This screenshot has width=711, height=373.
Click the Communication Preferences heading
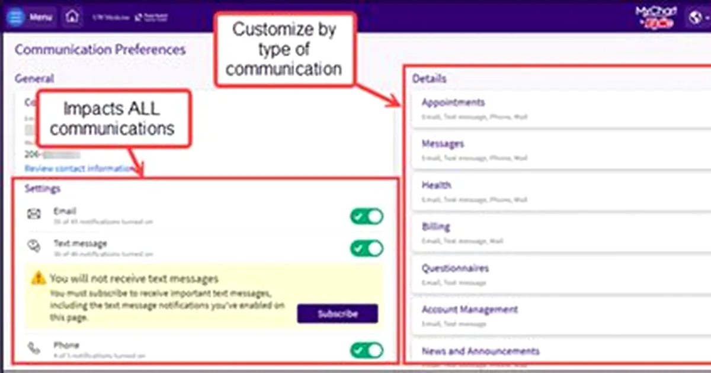[100, 50]
